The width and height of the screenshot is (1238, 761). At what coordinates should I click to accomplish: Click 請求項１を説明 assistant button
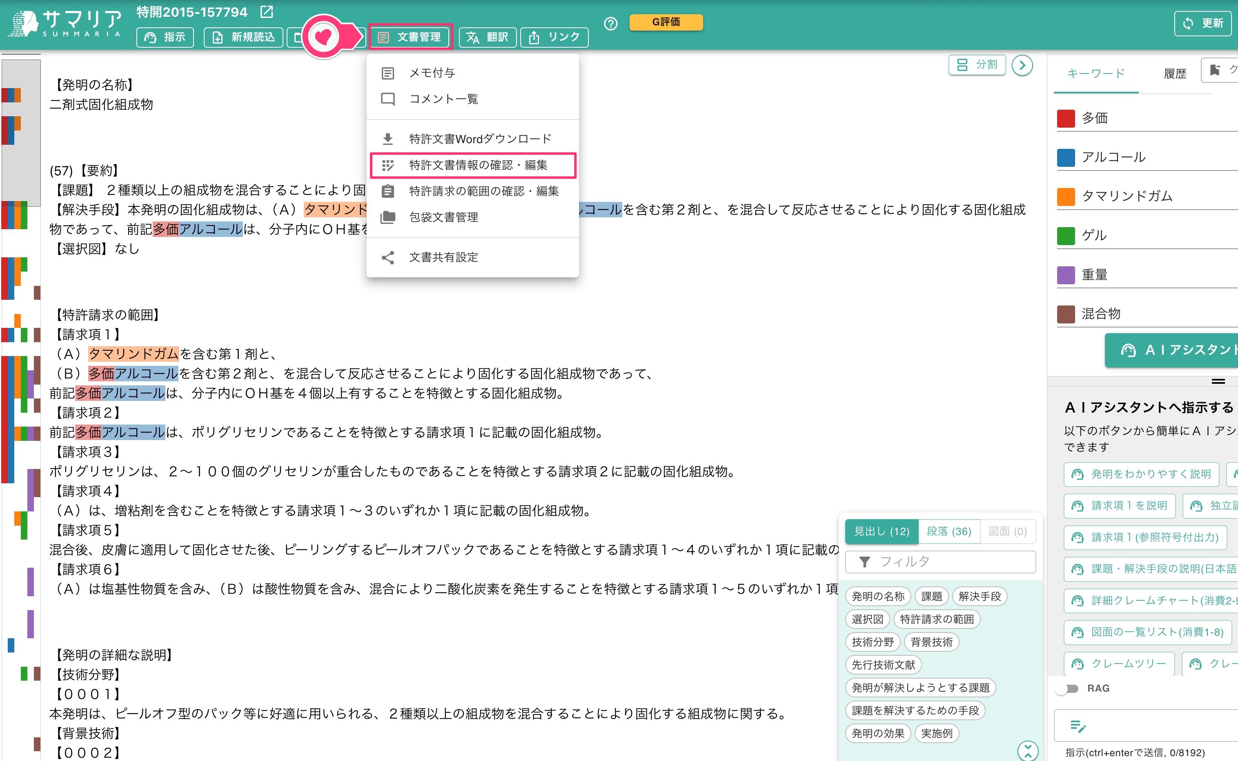pyautogui.click(x=1119, y=506)
